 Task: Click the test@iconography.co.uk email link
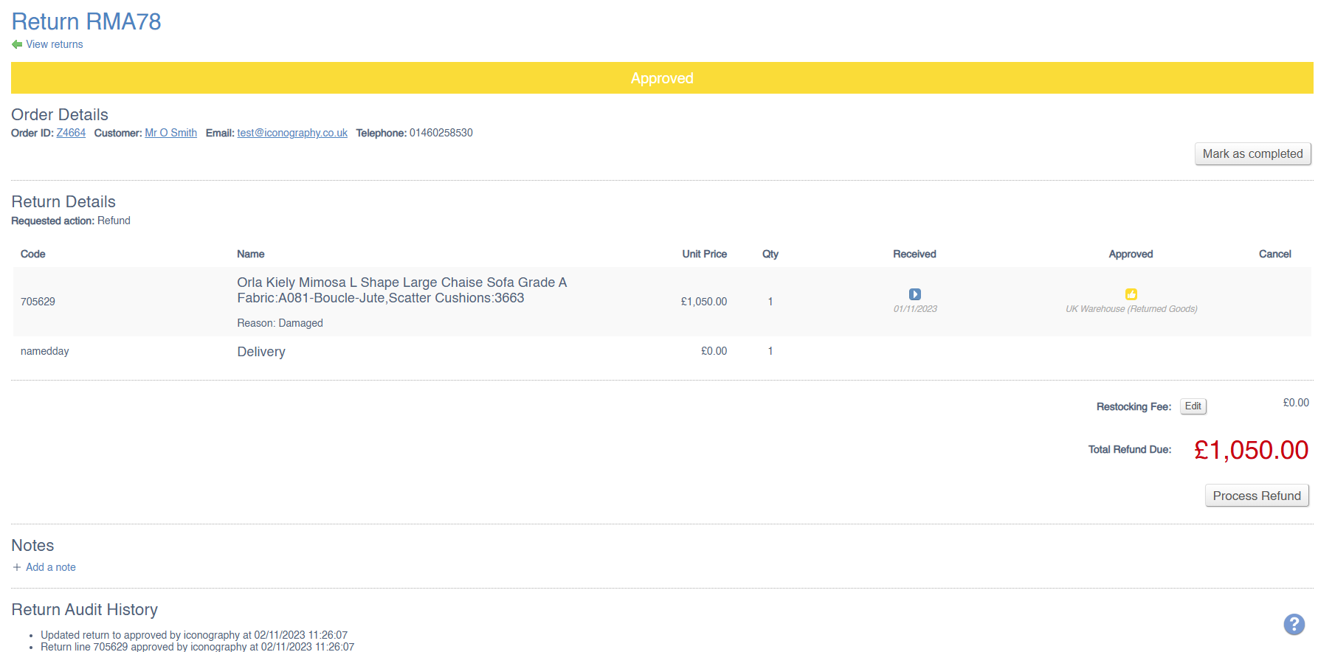click(291, 133)
